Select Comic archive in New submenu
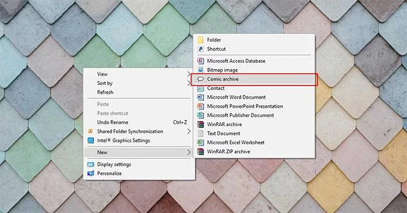 pos(255,79)
